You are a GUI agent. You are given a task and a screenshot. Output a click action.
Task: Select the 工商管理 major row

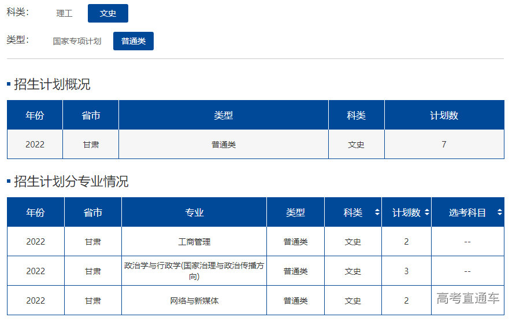194,242
